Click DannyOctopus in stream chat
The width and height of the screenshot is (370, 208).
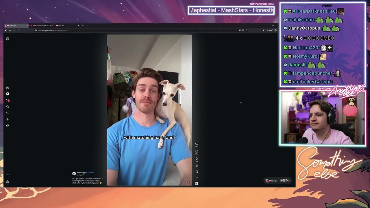[305, 28]
